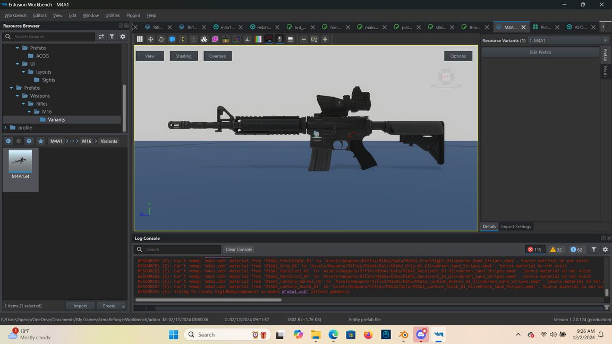612x344 pixels.
Task: Expand the profile folder in tree
Action: 6,128
